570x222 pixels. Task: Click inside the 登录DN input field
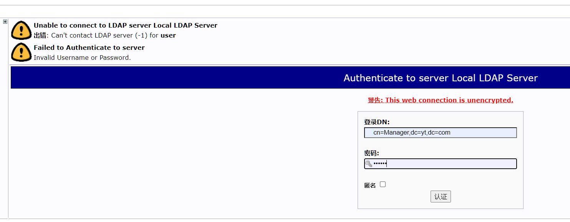pos(440,132)
